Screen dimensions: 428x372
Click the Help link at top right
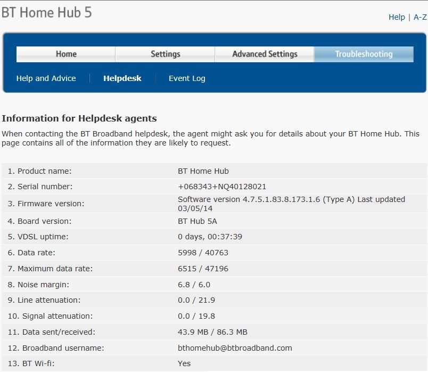[x=397, y=17]
